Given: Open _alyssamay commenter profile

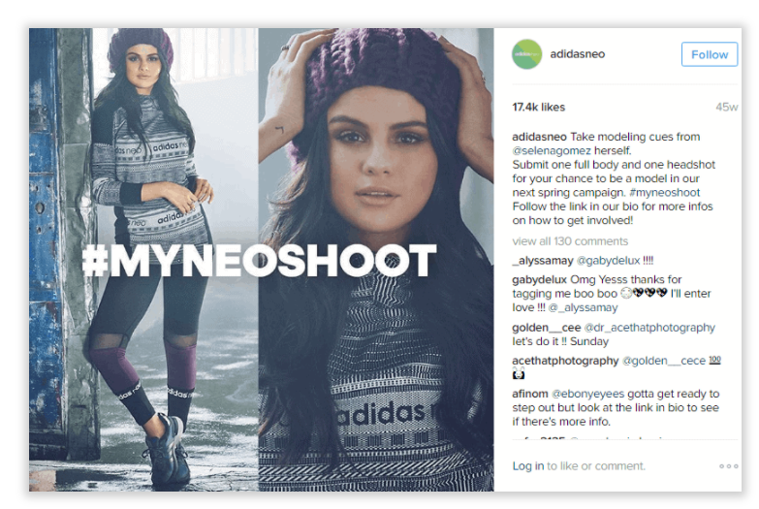Looking at the screenshot, I should pos(543,261).
